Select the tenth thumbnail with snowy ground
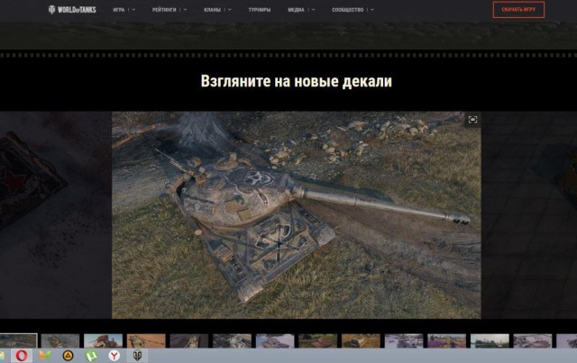This screenshot has width=577, height=363. 404,340
